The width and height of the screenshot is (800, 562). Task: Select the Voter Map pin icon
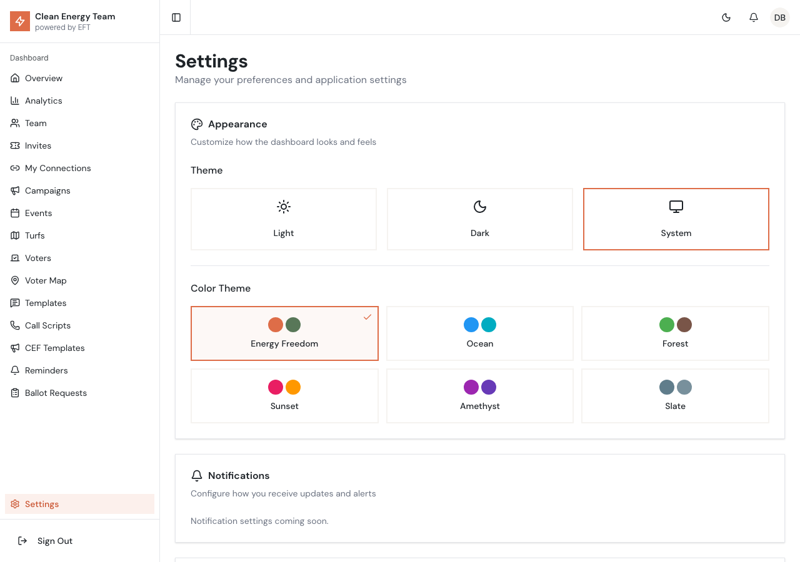[15, 280]
